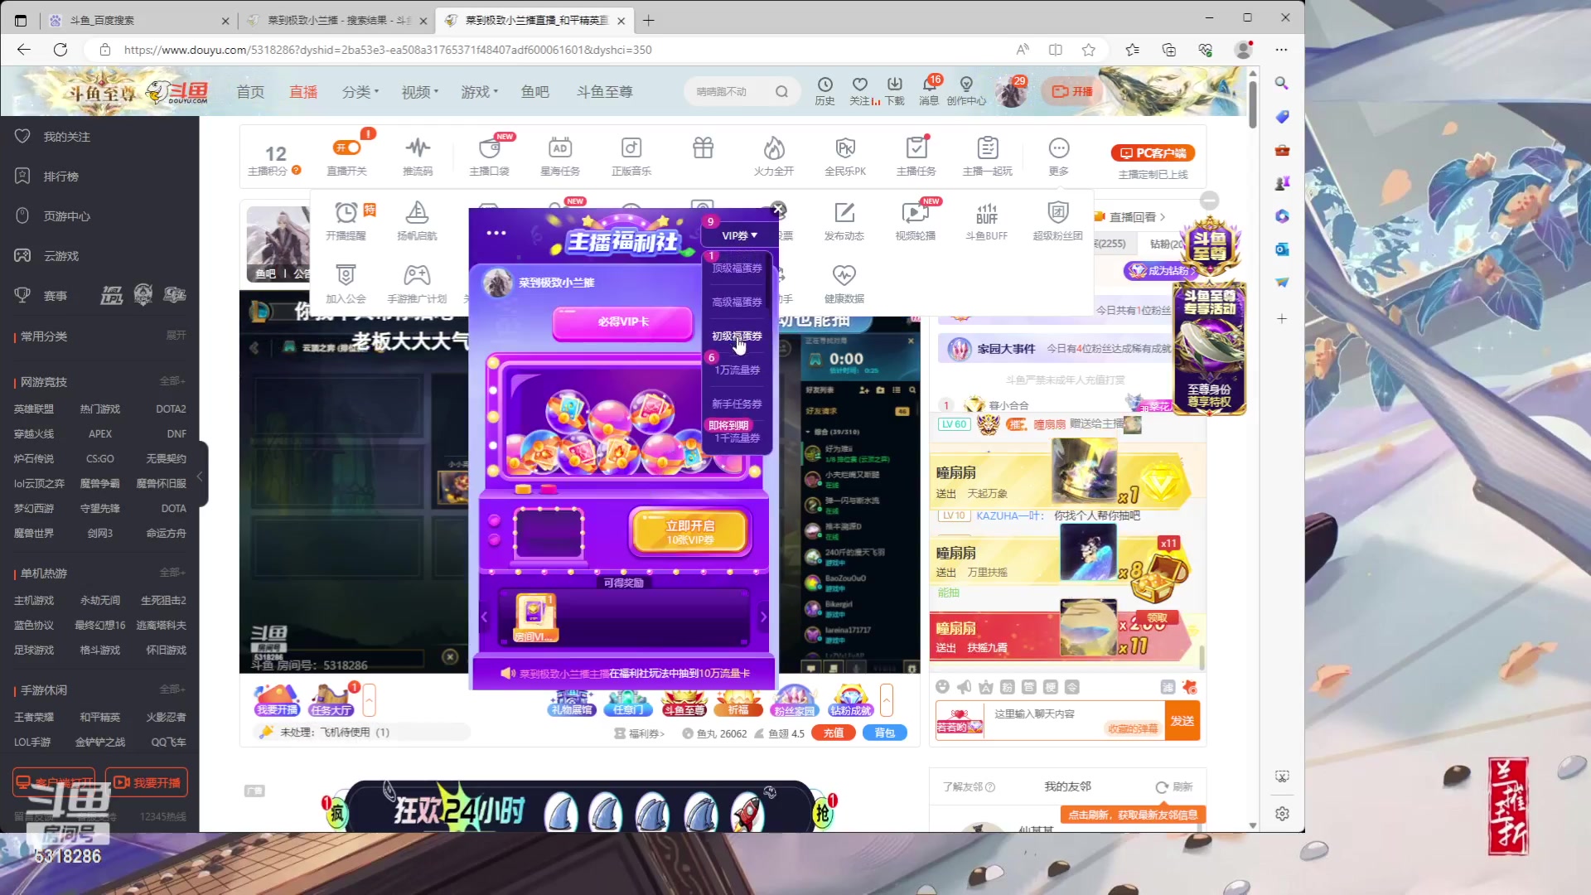The width and height of the screenshot is (1591, 895).
Task: Open 斗鱼BUFF icon
Action: pos(987,220)
